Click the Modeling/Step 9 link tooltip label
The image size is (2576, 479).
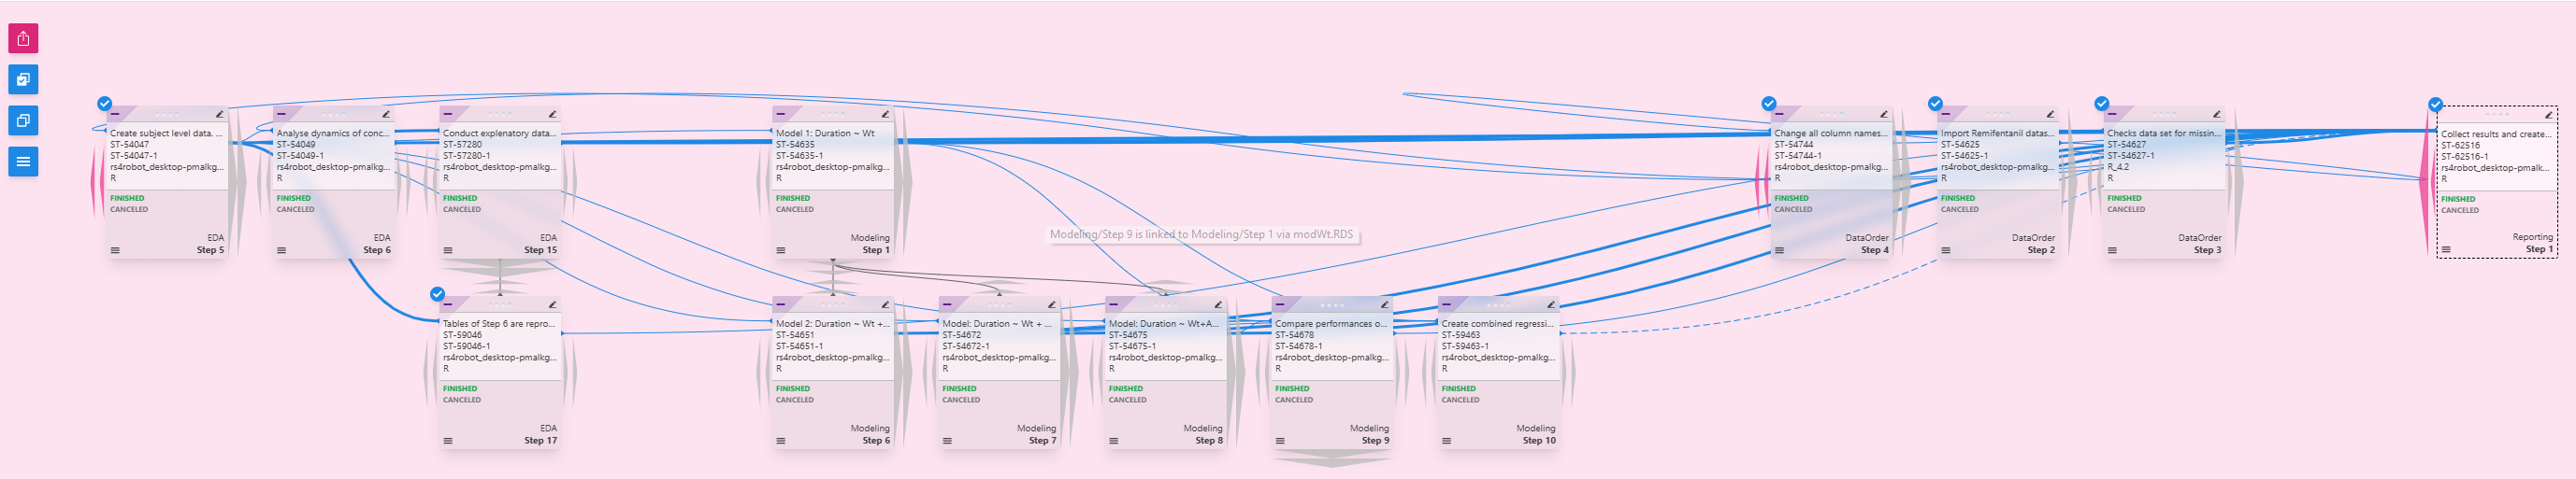click(1201, 234)
